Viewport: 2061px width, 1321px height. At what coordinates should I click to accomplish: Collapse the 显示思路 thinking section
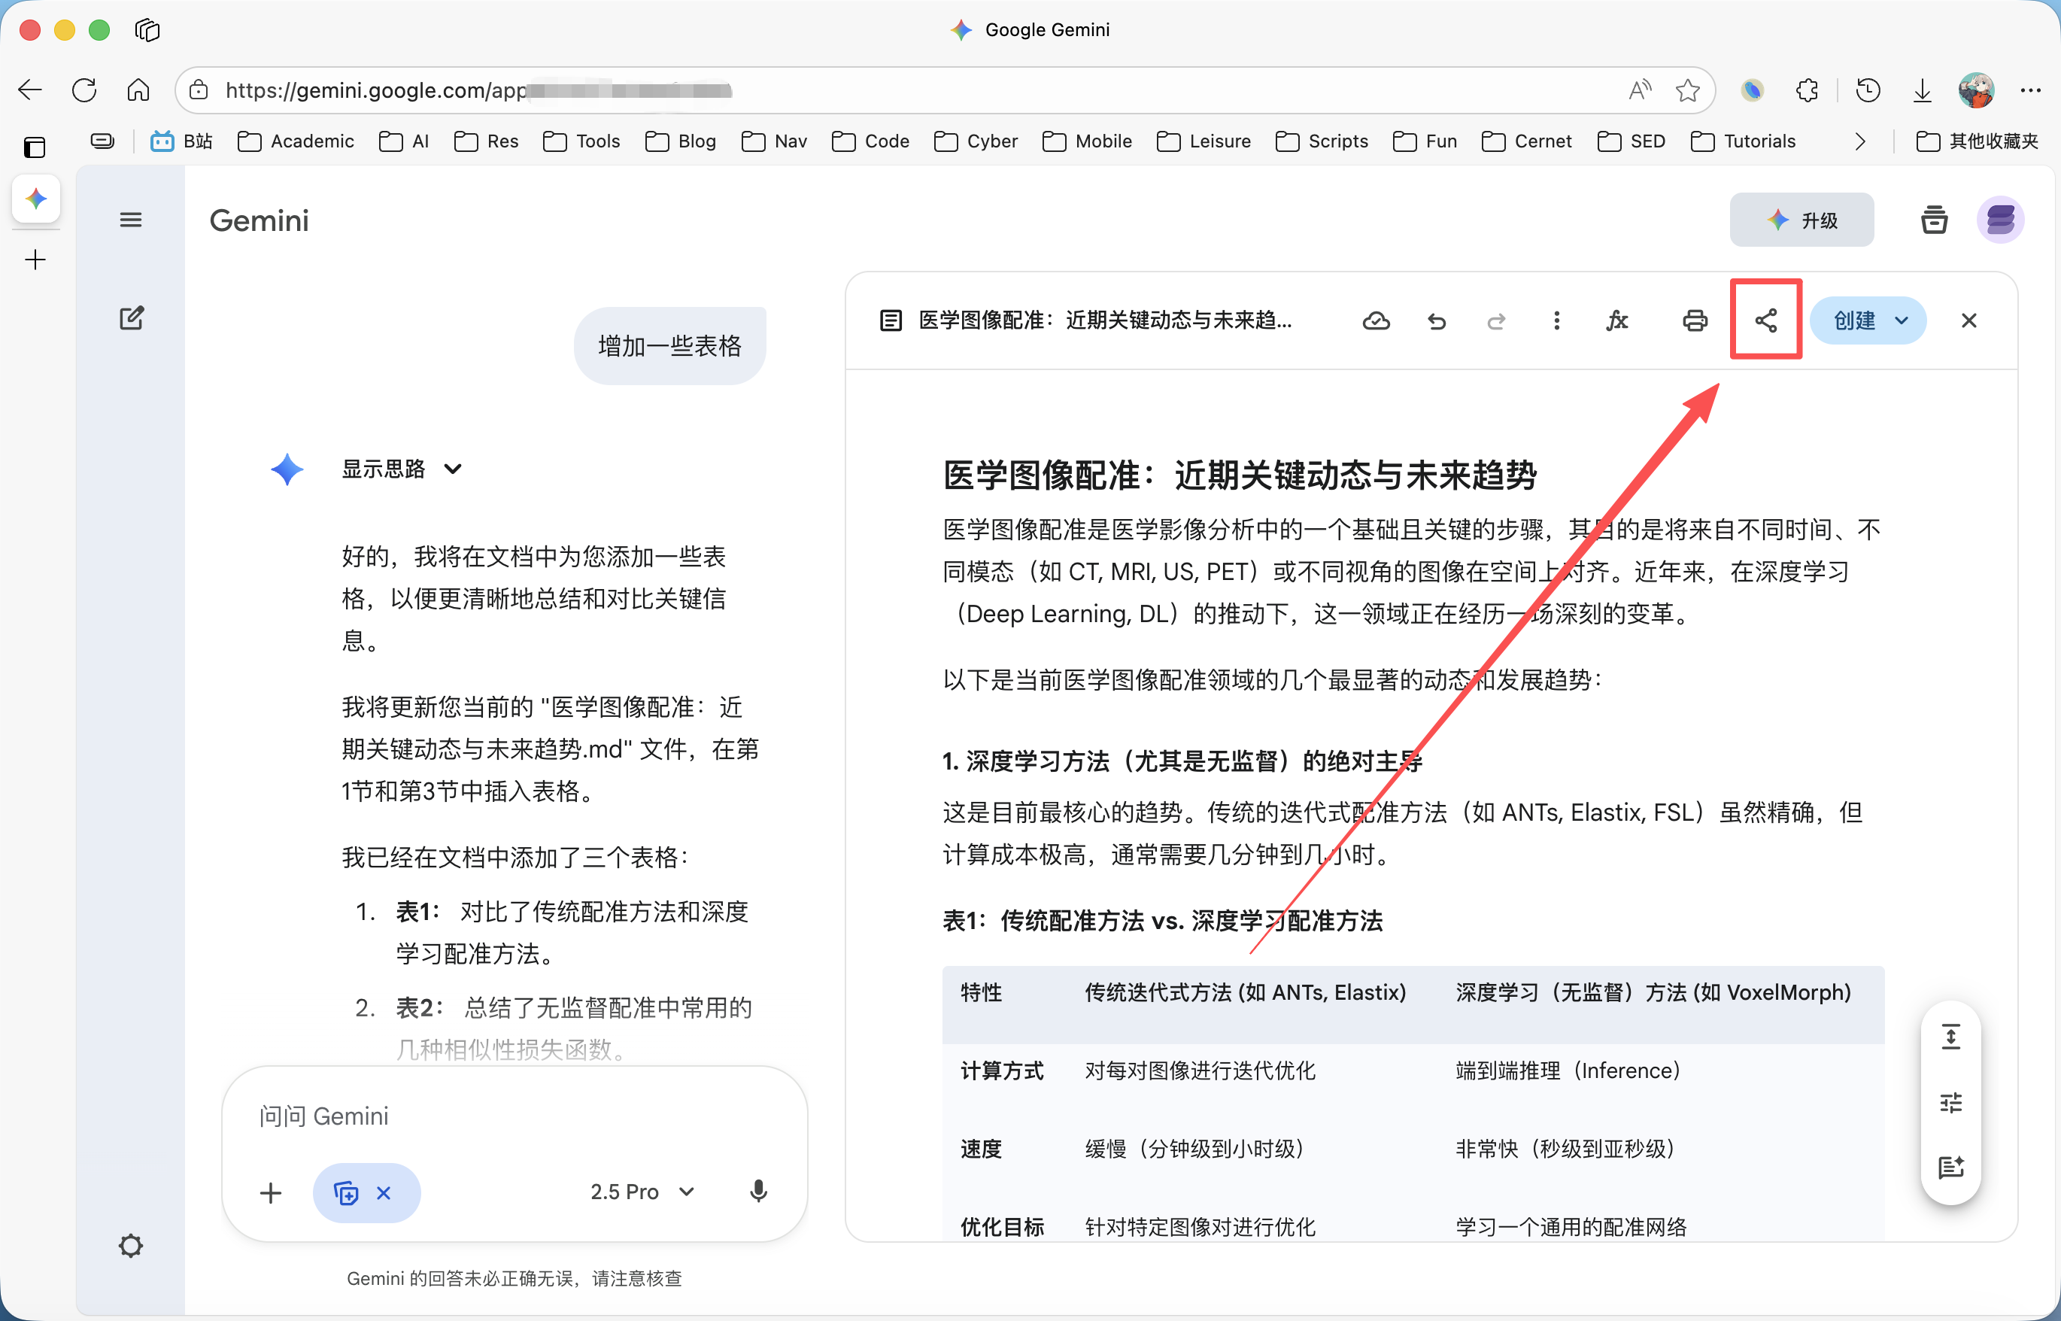[x=454, y=469]
